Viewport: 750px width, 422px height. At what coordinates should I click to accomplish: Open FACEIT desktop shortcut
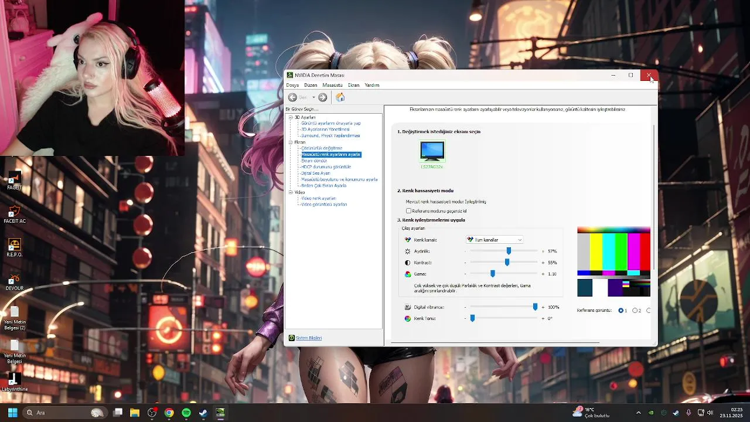coord(15,181)
